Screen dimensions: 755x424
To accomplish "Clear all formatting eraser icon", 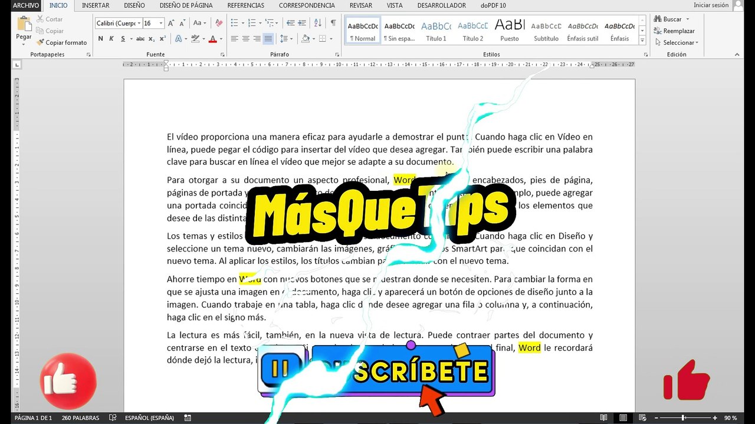I will (219, 23).
